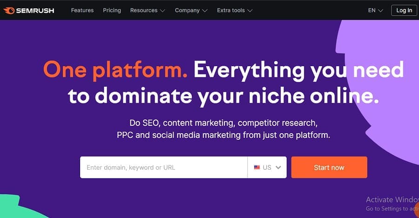Image resolution: width=419 pixels, height=218 pixels.
Task: Click the Semrush fireball logo icon
Action: (x=9, y=10)
